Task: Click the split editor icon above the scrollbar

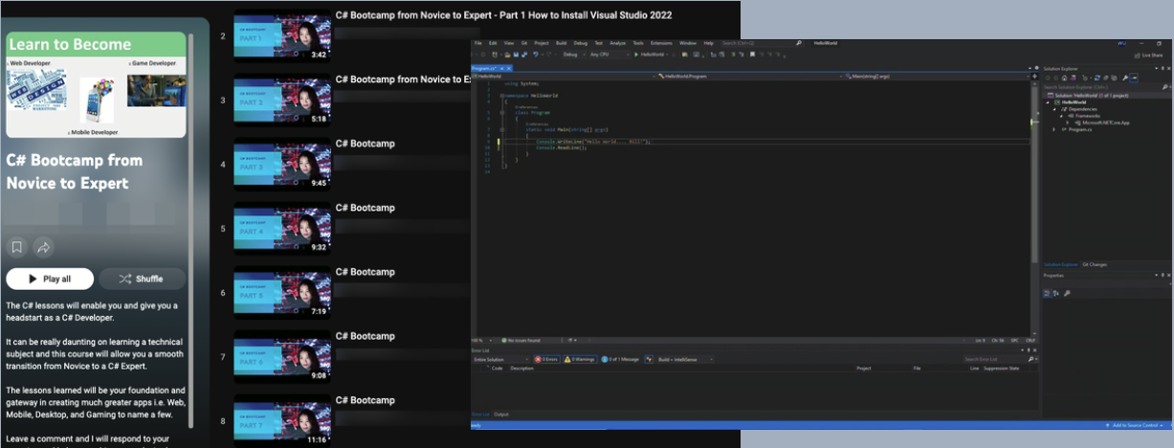Action: coord(1034,77)
